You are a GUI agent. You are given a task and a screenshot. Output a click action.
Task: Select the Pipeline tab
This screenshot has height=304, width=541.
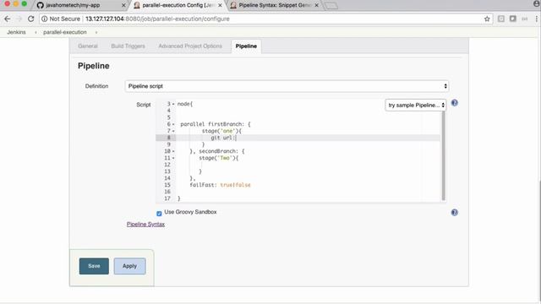pyautogui.click(x=246, y=46)
